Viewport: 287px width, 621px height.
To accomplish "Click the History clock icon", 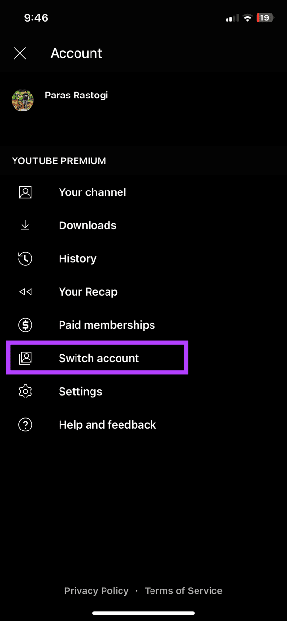I will pos(25,258).
